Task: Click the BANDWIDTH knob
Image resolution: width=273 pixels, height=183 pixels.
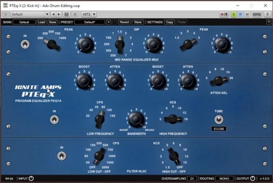Action: click(x=136, y=119)
